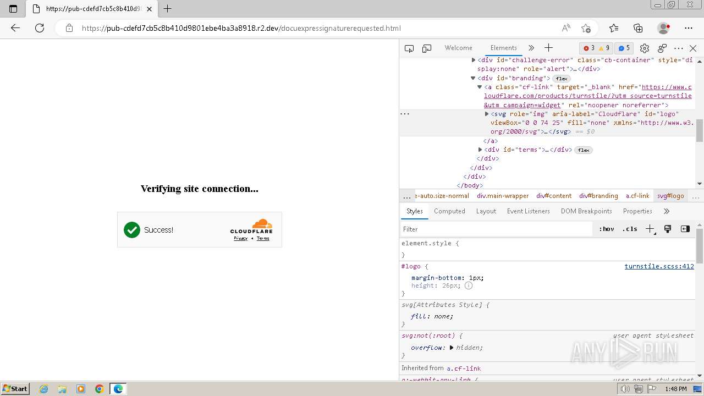Open cloudflare turnstile href link in DOM
The width and height of the screenshot is (704, 396).
pos(588,96)
